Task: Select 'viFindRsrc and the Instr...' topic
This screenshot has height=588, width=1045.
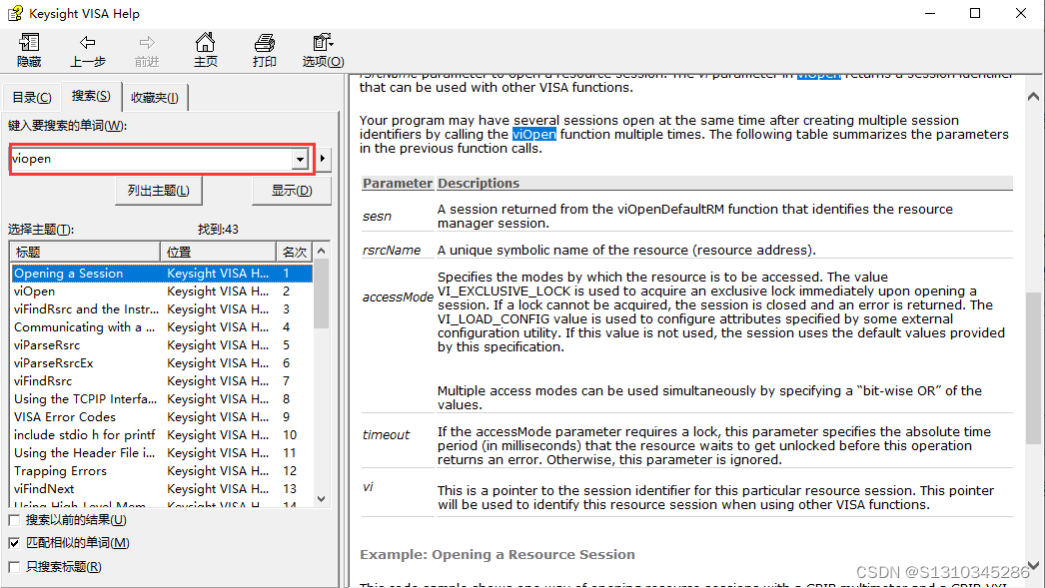Action: click(x=162, y=309)
